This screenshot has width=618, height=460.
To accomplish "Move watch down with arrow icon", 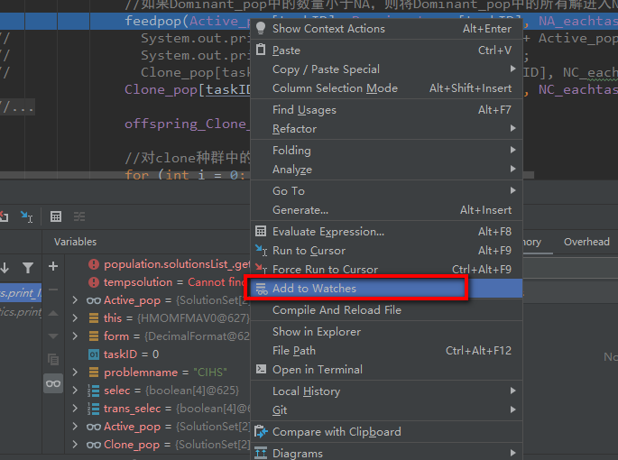I will (x=53, y=336).
